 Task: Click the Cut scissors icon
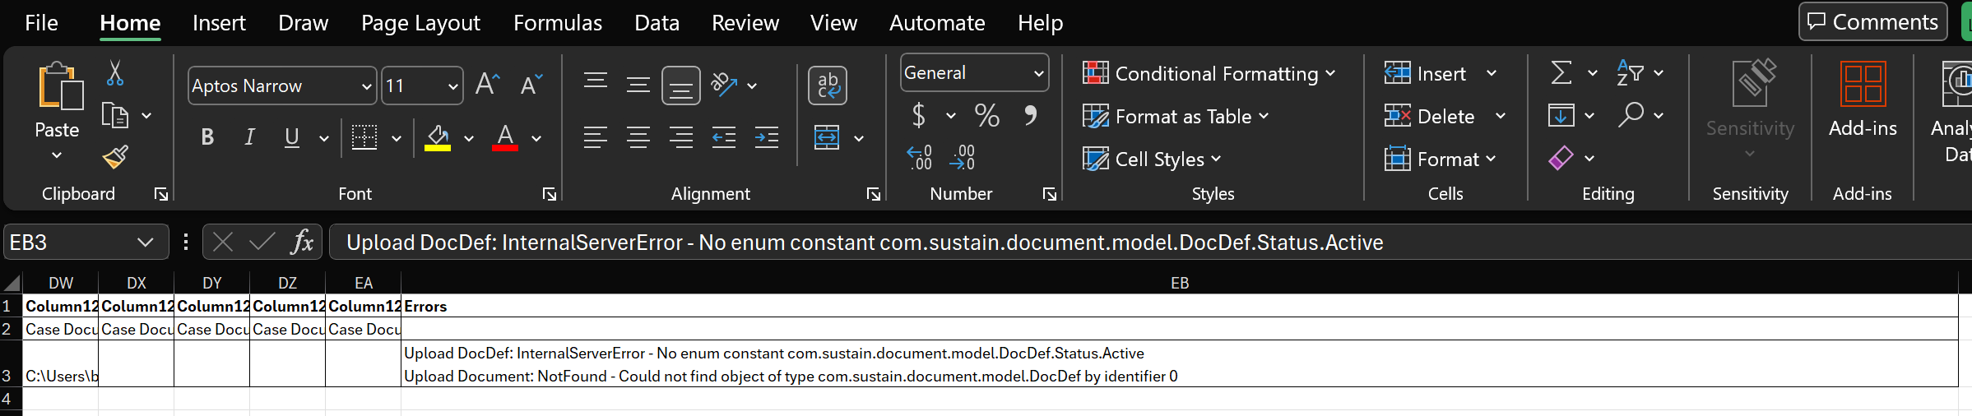pyautogui.click(x=115, y=73)
